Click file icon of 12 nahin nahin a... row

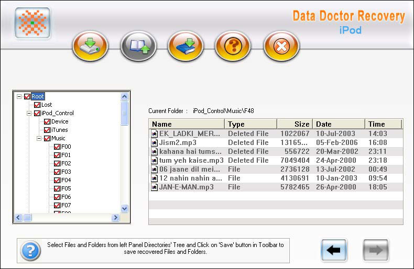[154, 178]
